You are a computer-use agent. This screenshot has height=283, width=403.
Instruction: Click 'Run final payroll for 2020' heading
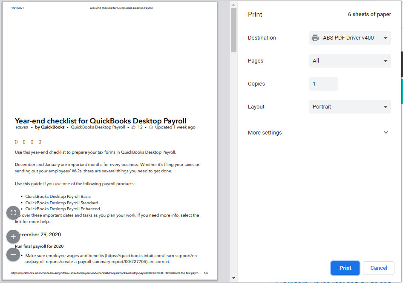pos(39,246)
